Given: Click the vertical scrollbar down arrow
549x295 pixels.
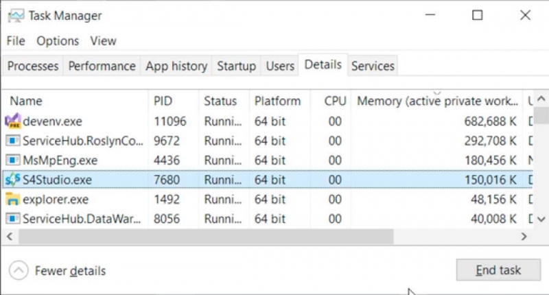Looking at the screenshot, I should [x=541, y=220].
